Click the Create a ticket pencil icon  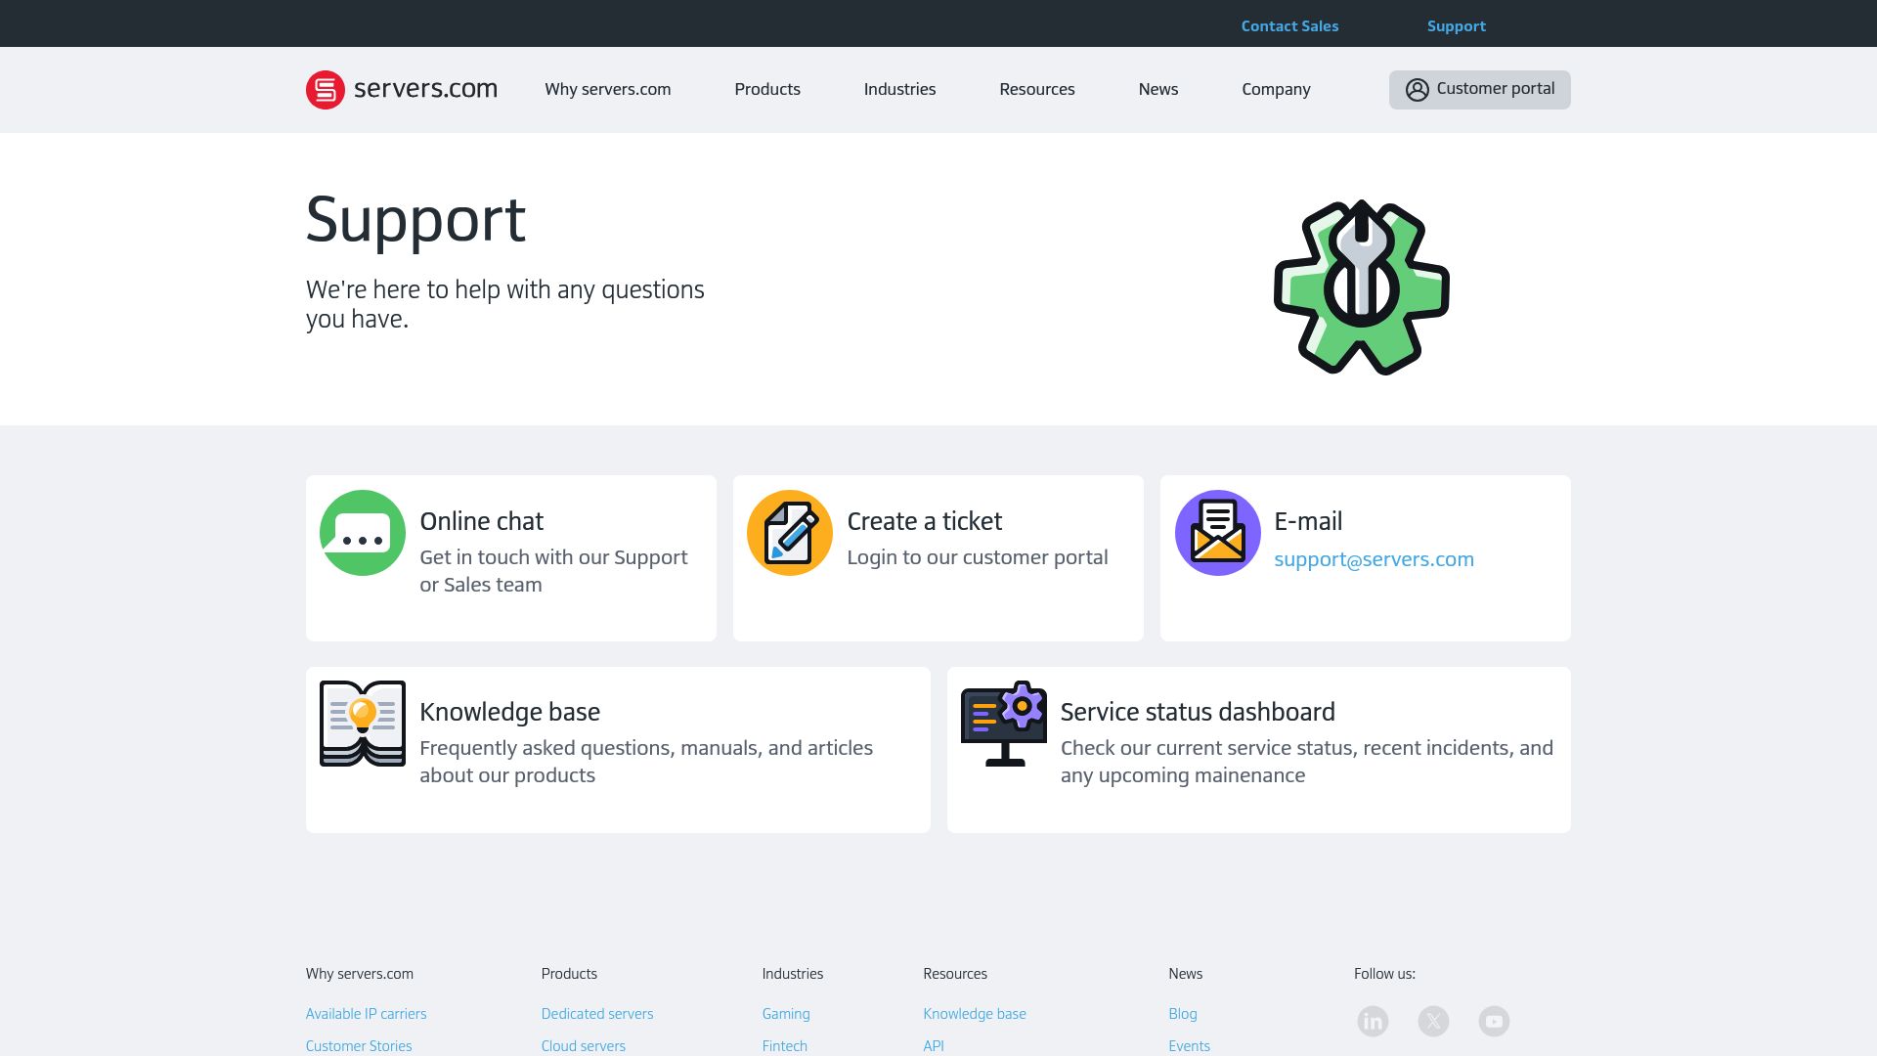click(x=789, y=533)
